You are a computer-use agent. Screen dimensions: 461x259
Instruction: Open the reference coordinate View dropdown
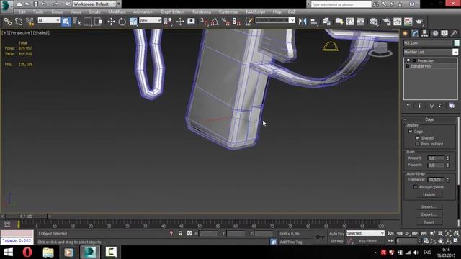point(150,20)
